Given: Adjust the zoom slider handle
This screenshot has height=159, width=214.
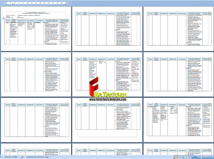Looking at the screenshot, I should click(206, 157).
